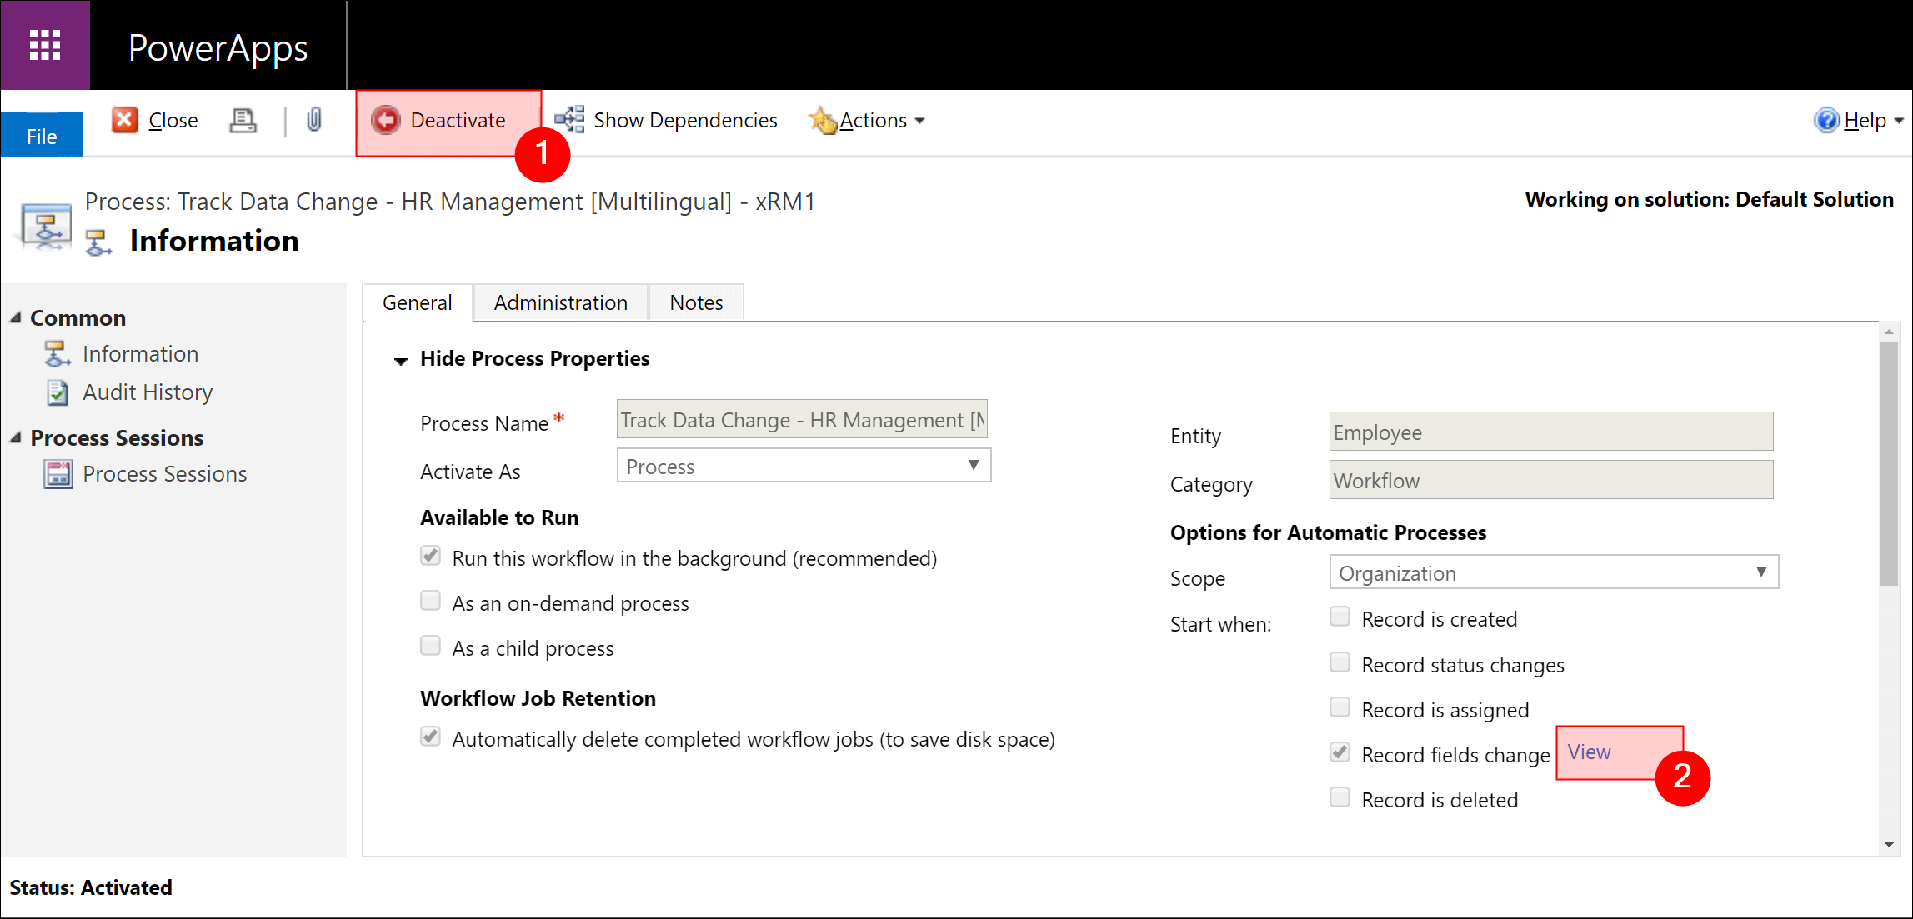Viewport: 1913px width, 919px height.
Task: Open the Help menu label
Action: pos(1865,120)
